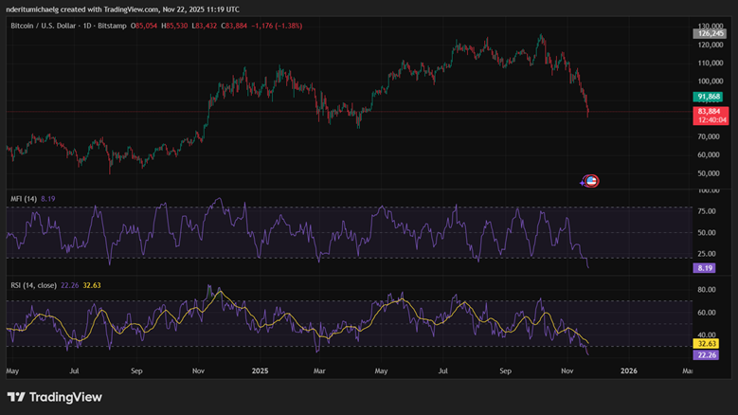Click the TradingView wordmark text
Screen dimensions: 738x415
click(x=66, y=397)
